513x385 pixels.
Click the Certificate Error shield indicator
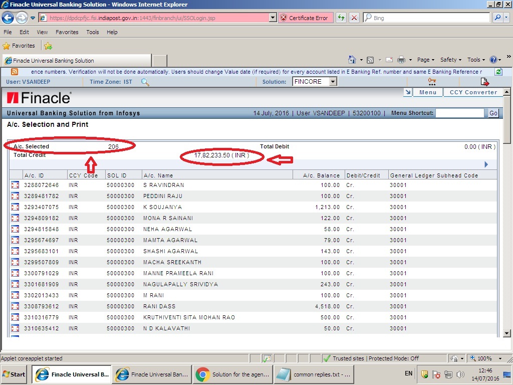[305, 18]
